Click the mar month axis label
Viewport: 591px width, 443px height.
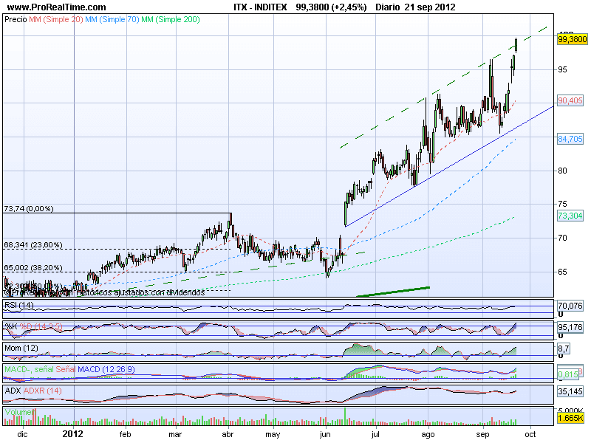175,434
